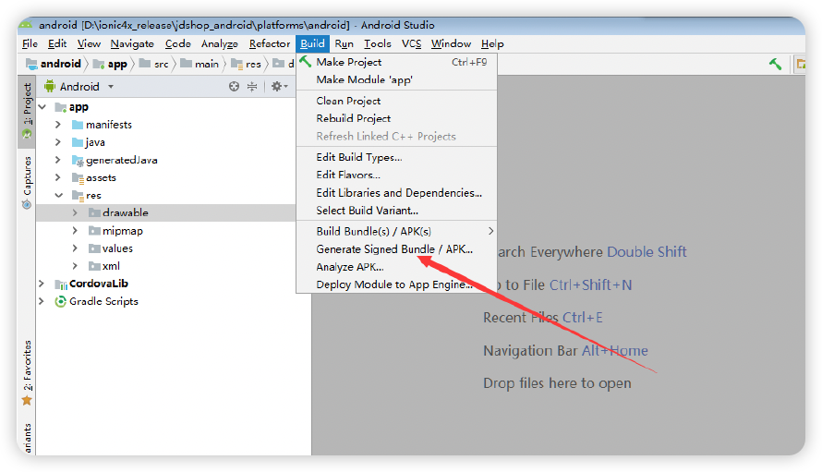Select Generate Signed Bundle / APK...
The width and height of the screenshot is (822, 472).
(x=394, y=249)
